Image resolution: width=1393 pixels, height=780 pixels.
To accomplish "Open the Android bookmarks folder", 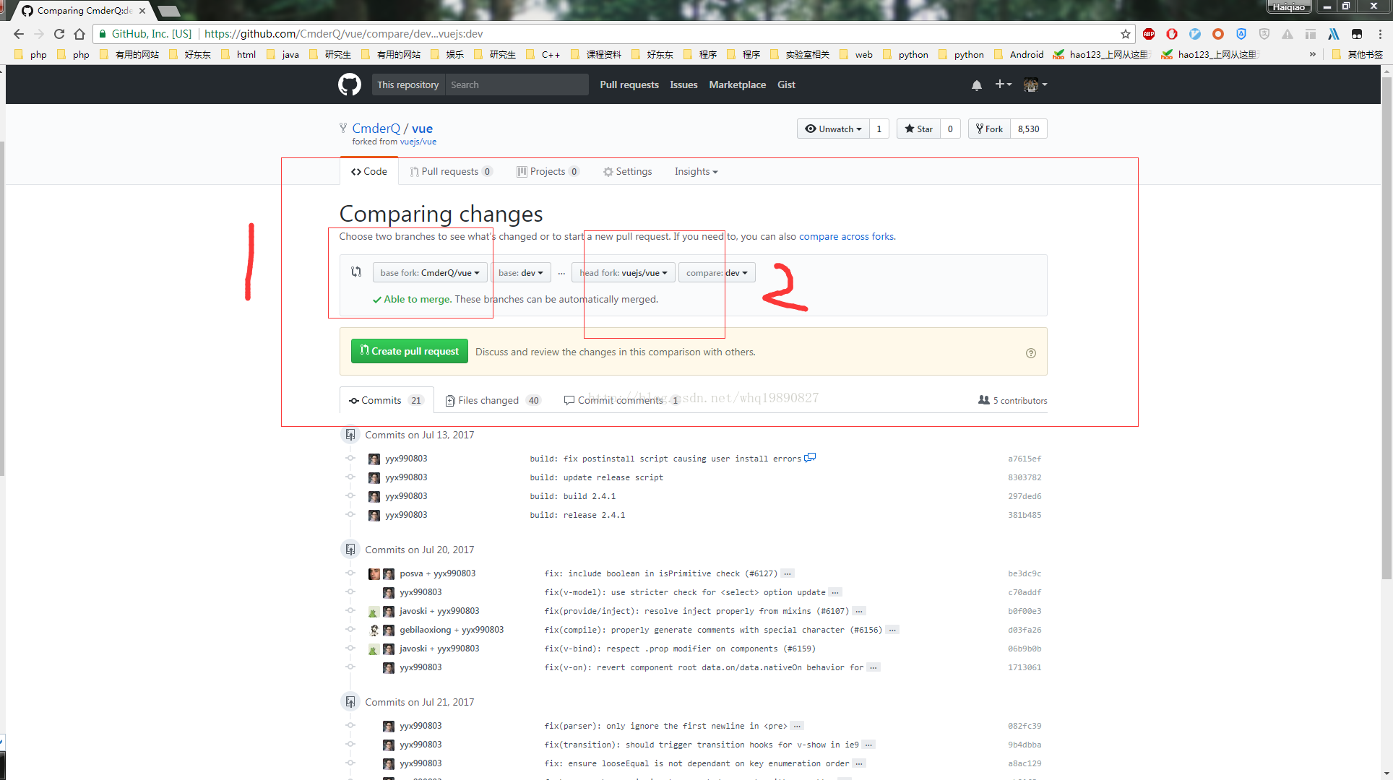I will tap(1019, 54).
